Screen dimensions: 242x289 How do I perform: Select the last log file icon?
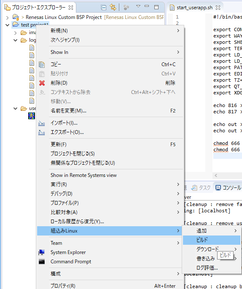point(32,101)
